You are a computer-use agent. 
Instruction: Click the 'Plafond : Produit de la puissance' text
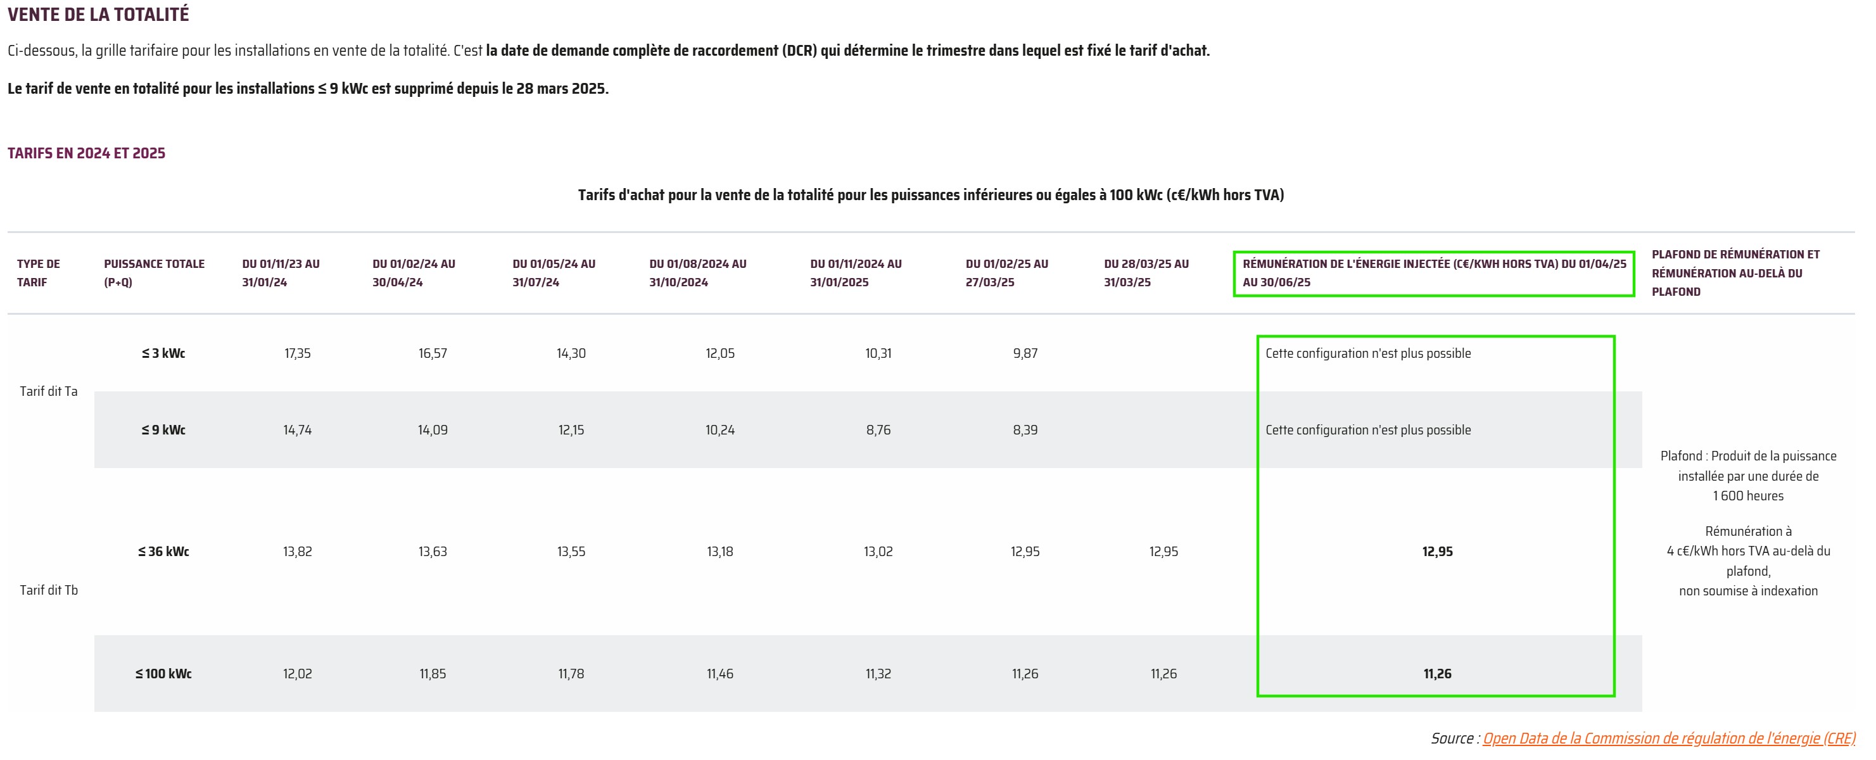pos(1749,457)
